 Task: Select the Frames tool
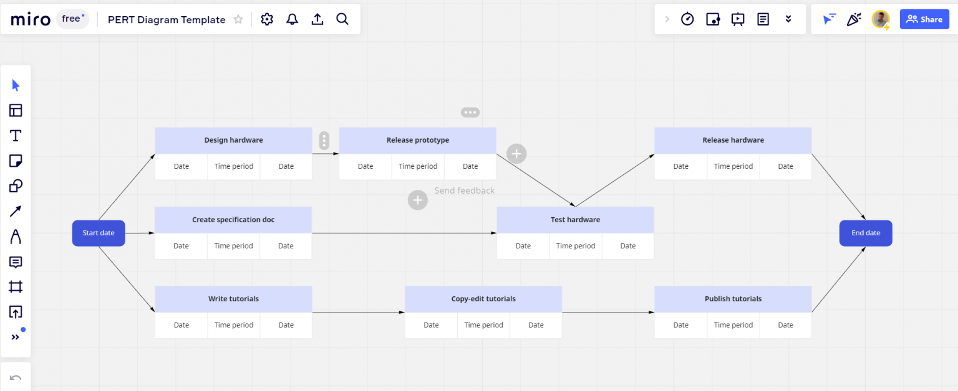pyautogui.click(x=15, y=286)
